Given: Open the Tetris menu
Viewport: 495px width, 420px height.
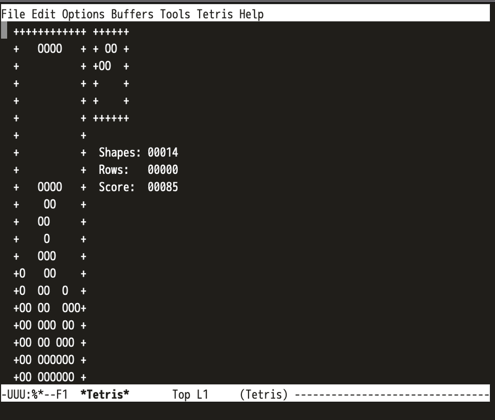Looking at the screenshot, I should point(215,14).
